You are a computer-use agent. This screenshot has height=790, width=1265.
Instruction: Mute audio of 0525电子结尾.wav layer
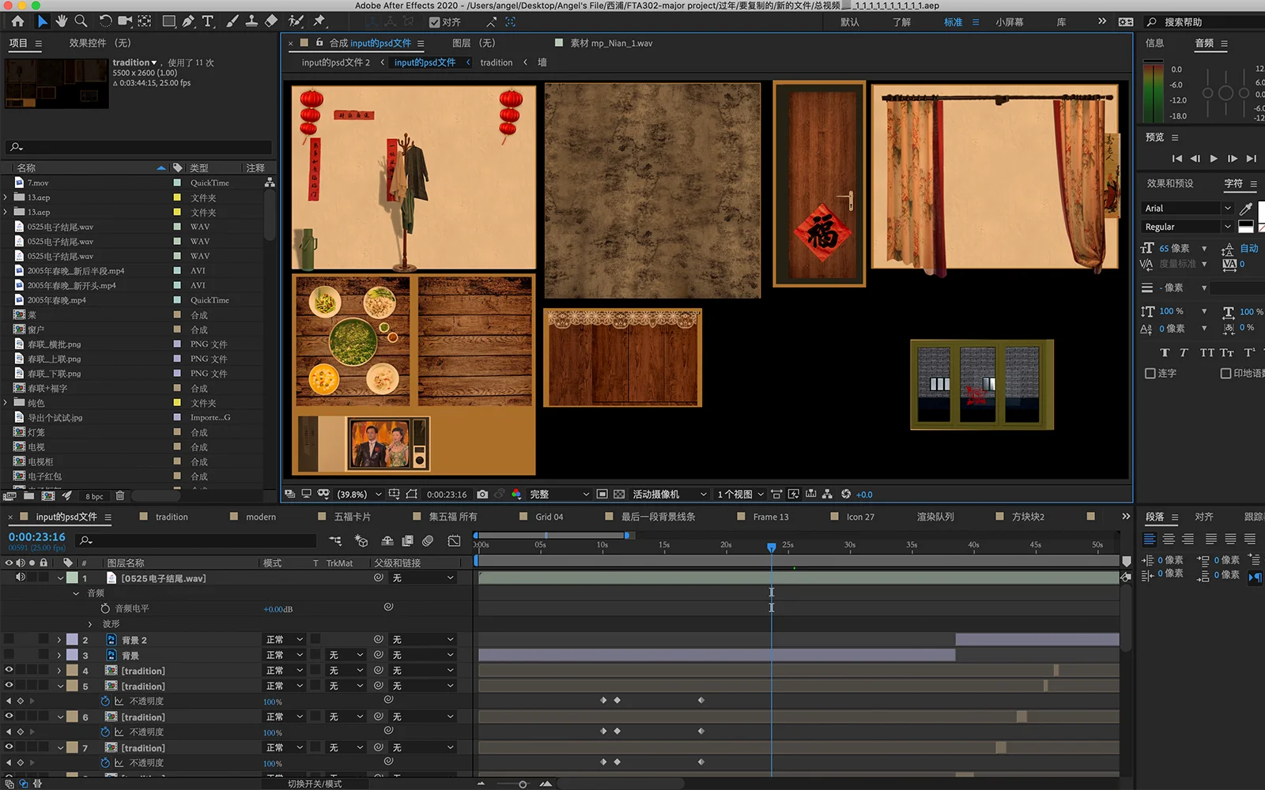tap(21, 577)
